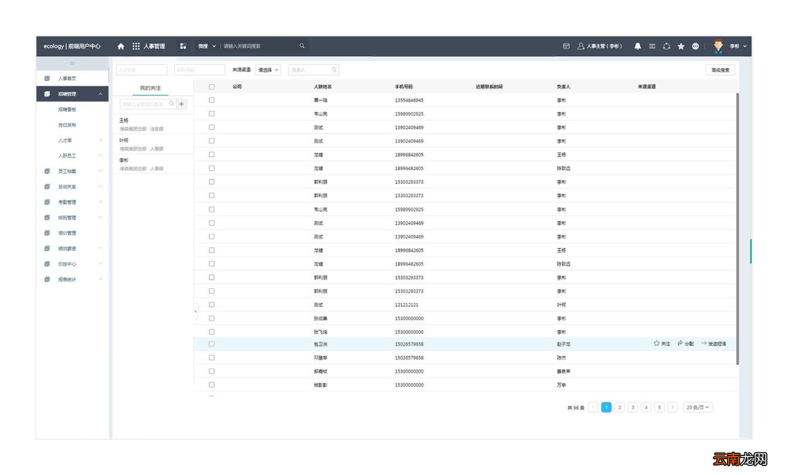Click the notification bell icon
788x475 pixels.
(637, 46)
